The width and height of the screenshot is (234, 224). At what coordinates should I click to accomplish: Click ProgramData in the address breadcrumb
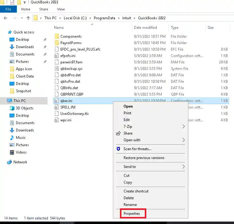pyautogui.click(x=105, y=18)
